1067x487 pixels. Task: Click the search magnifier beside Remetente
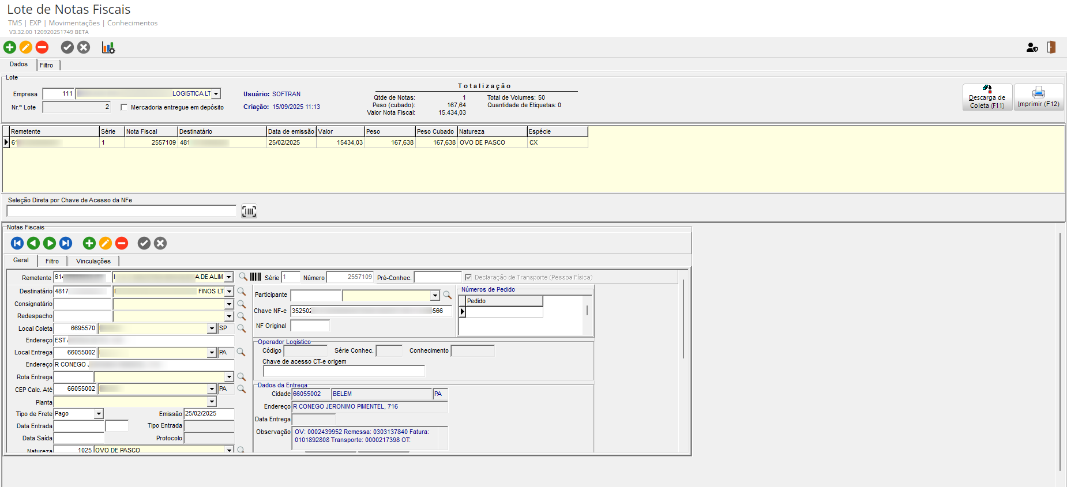tap(243, 277)
